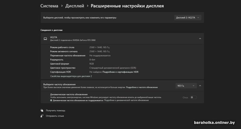Go to 'Дисплей' breadcrumb

pos(75,6)
